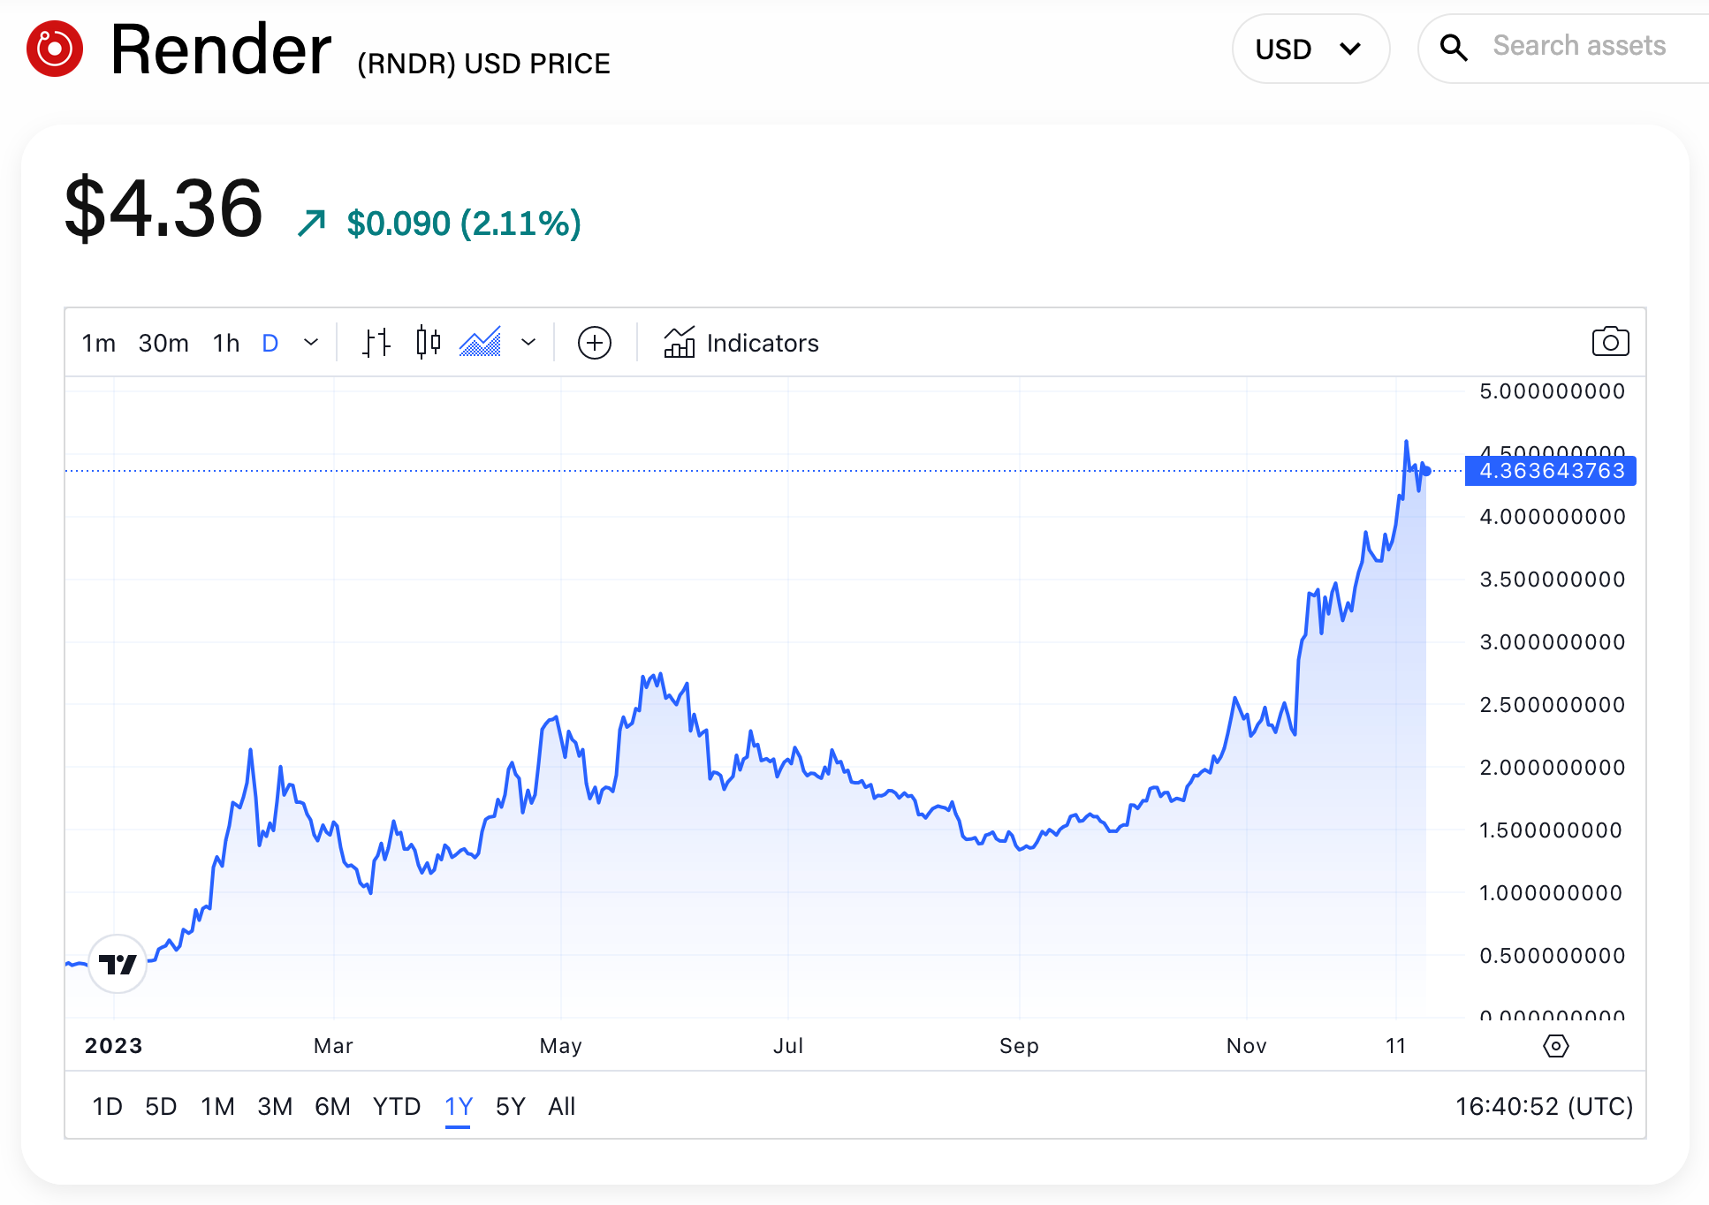Select the YTD date range tab
This screenshot has height=1205, width=1709.
point(397,1106)
